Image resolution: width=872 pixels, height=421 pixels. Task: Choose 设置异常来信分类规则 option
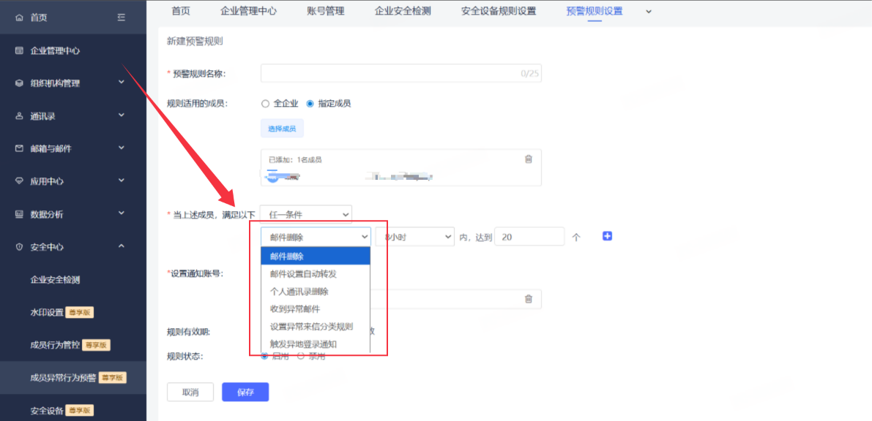click(x=316, y=327)
